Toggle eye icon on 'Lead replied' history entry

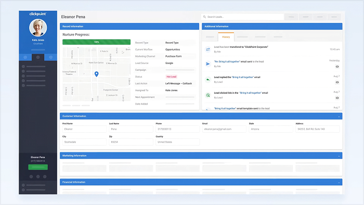point(337,82)
